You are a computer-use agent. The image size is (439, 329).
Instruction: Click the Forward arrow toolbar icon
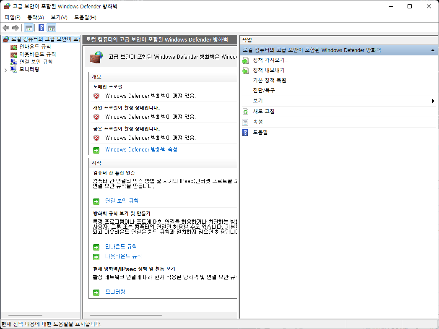tap(16, 28)
